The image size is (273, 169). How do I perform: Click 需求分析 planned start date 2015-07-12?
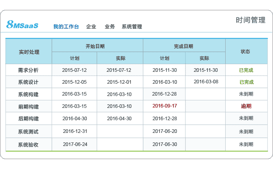[74, 70]
